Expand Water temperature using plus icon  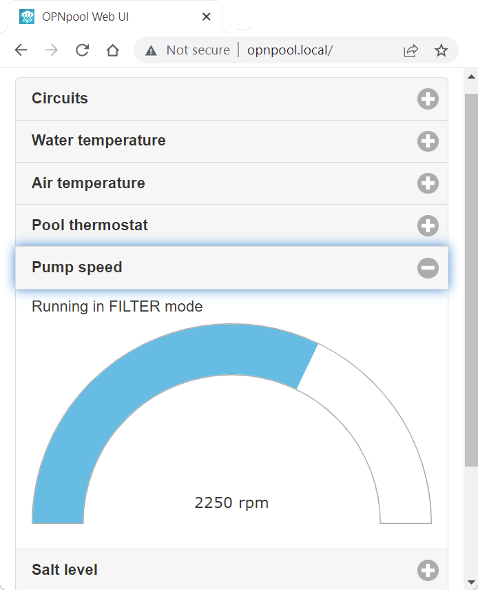click(x=428, y=141)
